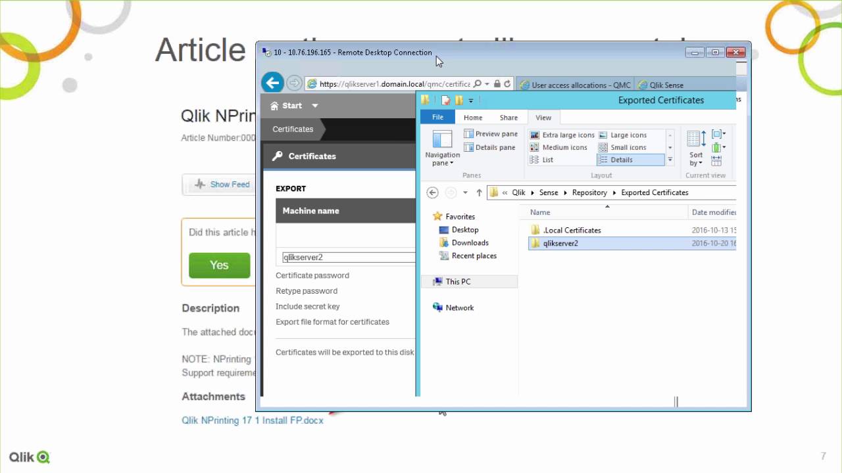
Task: Open Qlik NPrinting 17 1 Install FP.docx attachment
Action: (x=253, y=420)
